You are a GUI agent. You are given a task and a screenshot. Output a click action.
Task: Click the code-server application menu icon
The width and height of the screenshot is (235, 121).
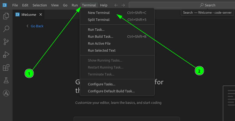[x=5, y=5]
